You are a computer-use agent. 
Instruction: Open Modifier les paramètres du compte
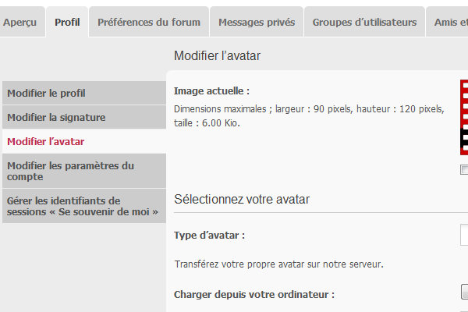(x=70, y=171)
